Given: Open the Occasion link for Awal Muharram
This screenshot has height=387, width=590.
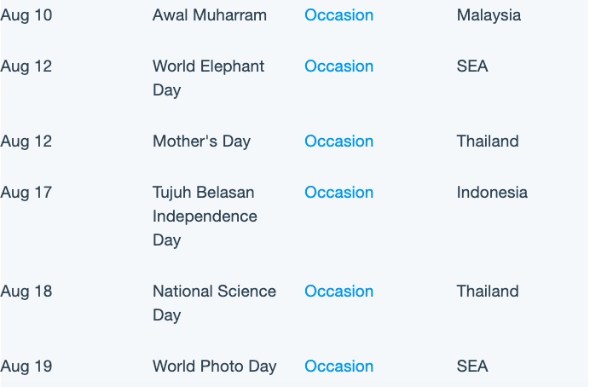Looking at the screenshot, I should [338, 15].
